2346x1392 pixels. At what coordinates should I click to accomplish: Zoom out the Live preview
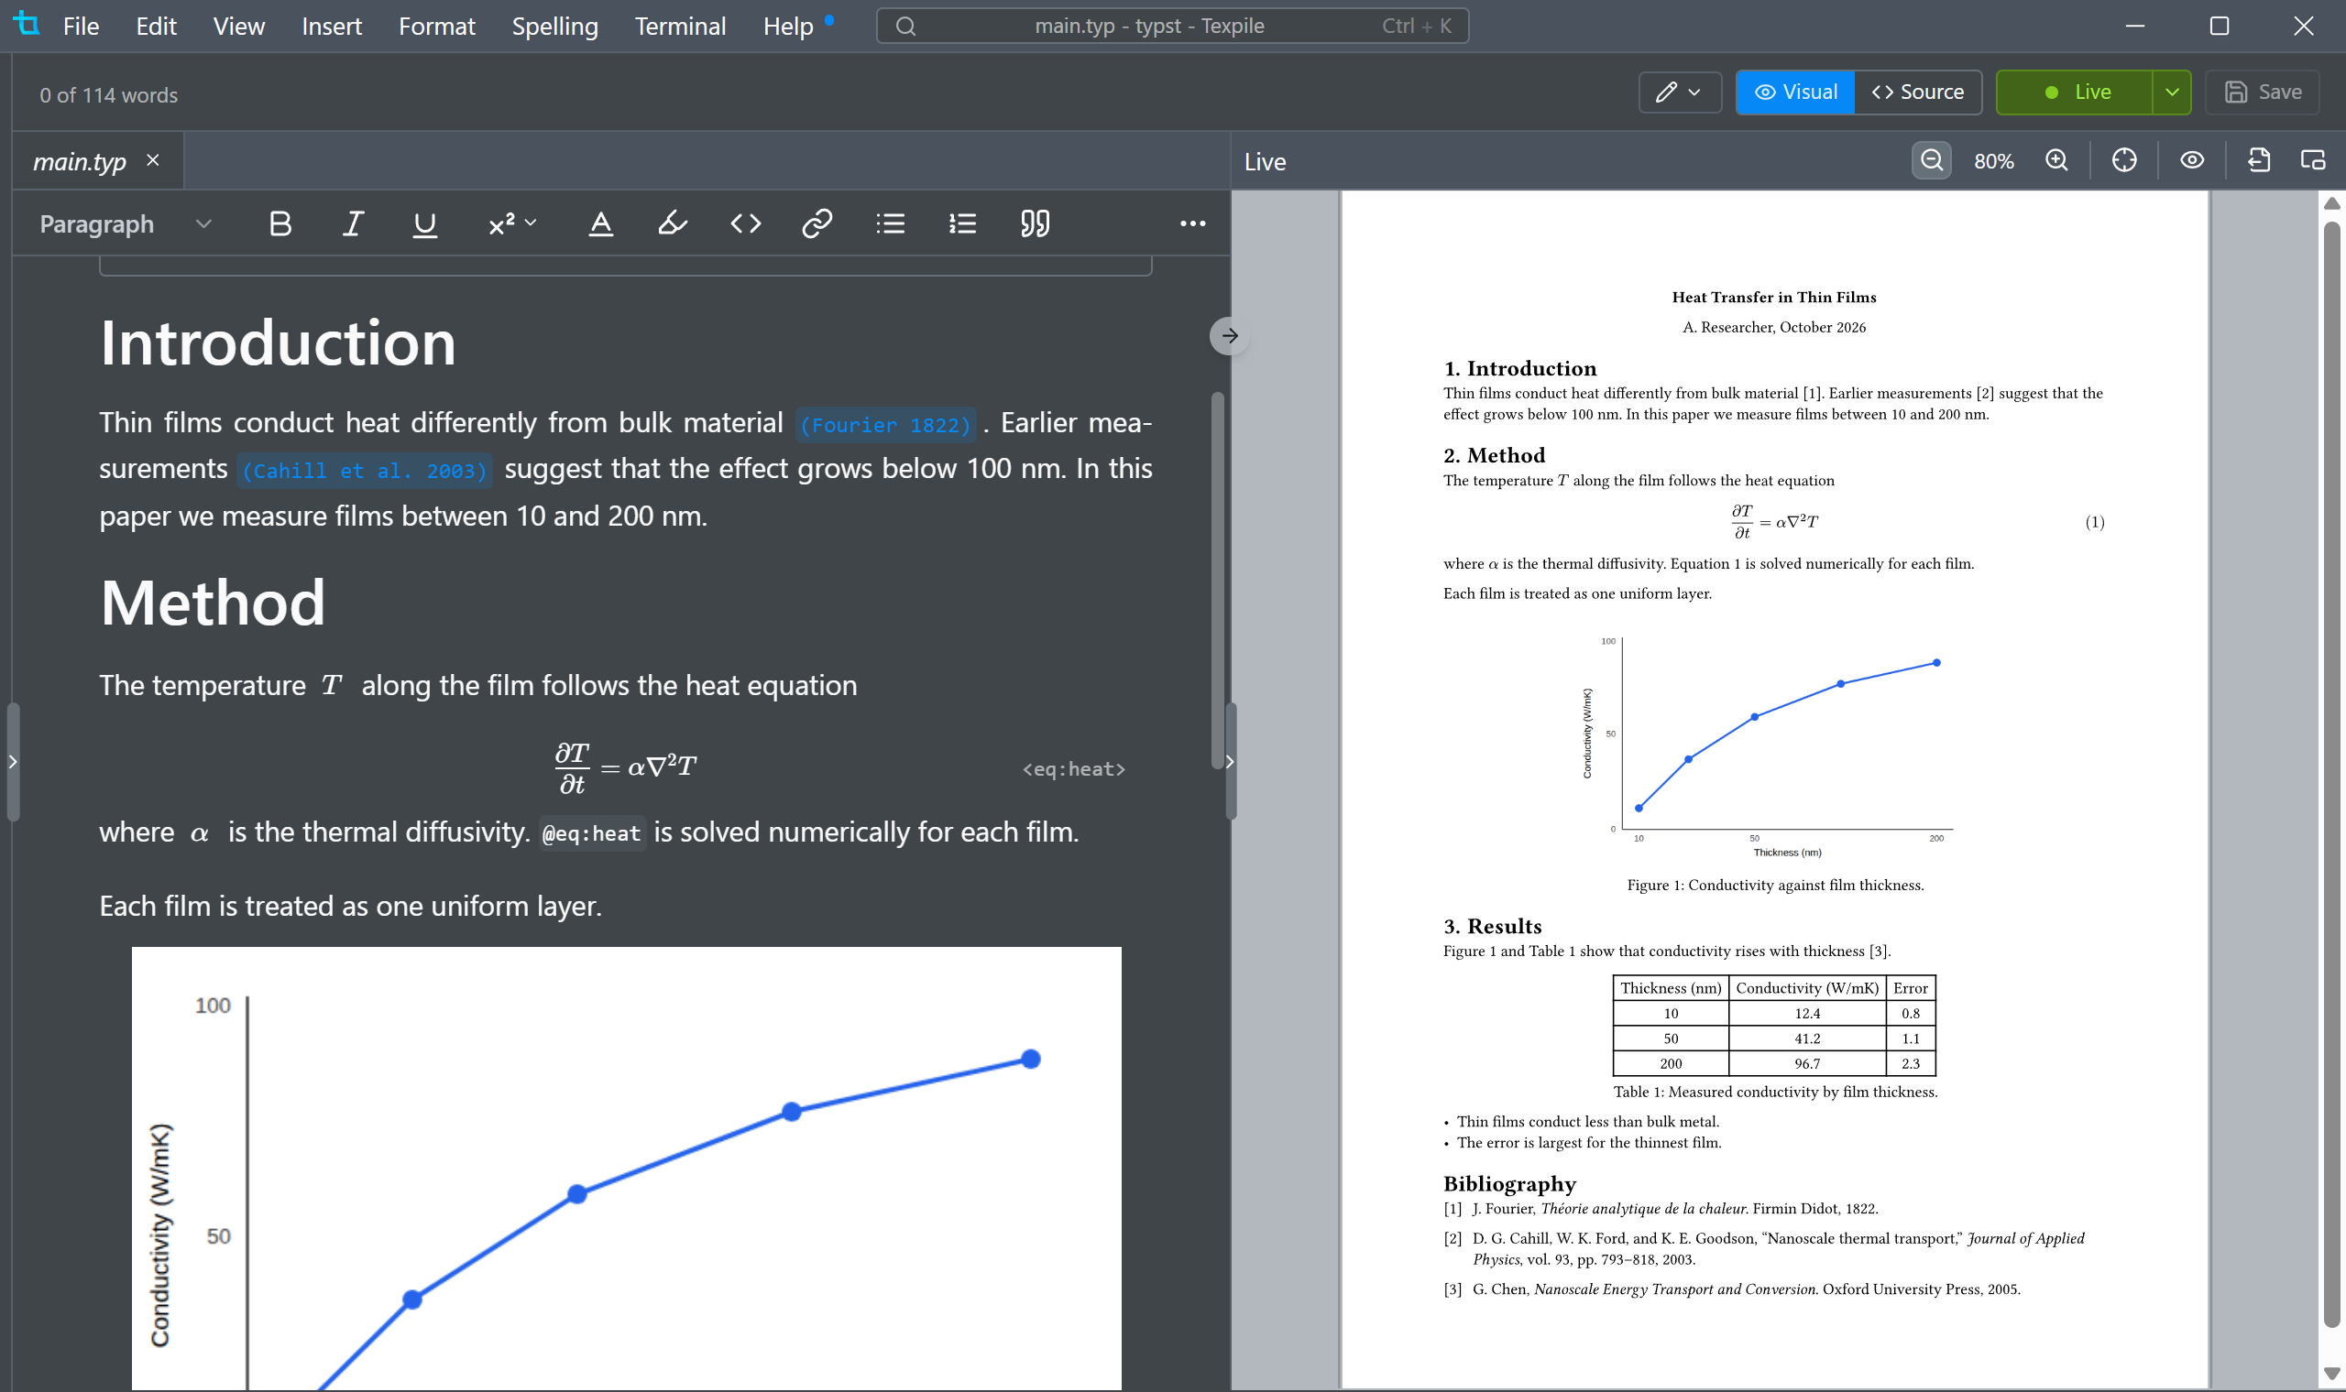pos(1932,160)
